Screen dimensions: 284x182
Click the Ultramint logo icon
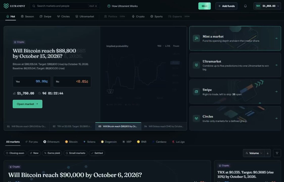(x=6, y=6)
